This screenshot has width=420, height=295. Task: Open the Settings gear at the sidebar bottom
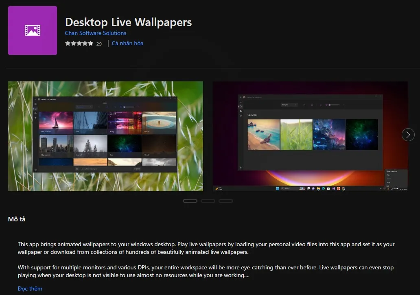click(241, 168)
